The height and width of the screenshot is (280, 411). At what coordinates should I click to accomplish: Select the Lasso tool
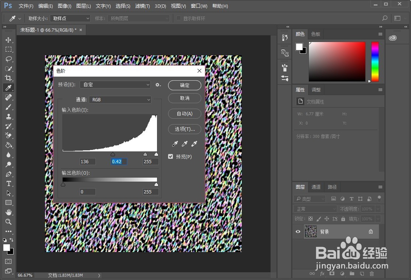point(8,59)
